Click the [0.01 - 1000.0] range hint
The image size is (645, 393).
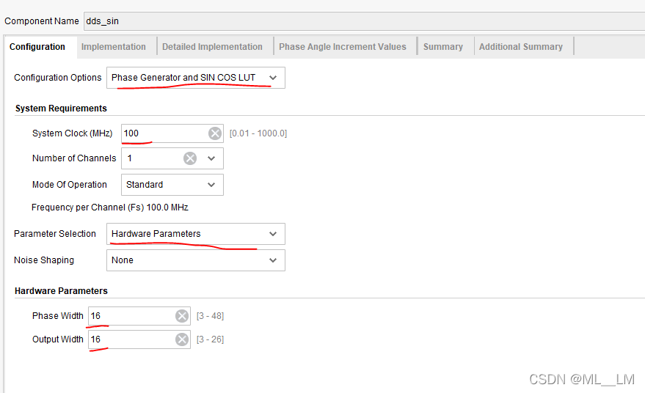click(x=258, y=133)
